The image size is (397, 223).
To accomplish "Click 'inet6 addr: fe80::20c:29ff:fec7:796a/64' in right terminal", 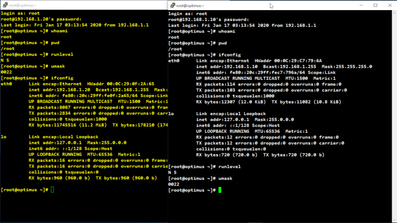I will (251, 73).
